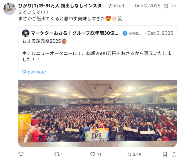Click the reply speech bubble icon

21,154
